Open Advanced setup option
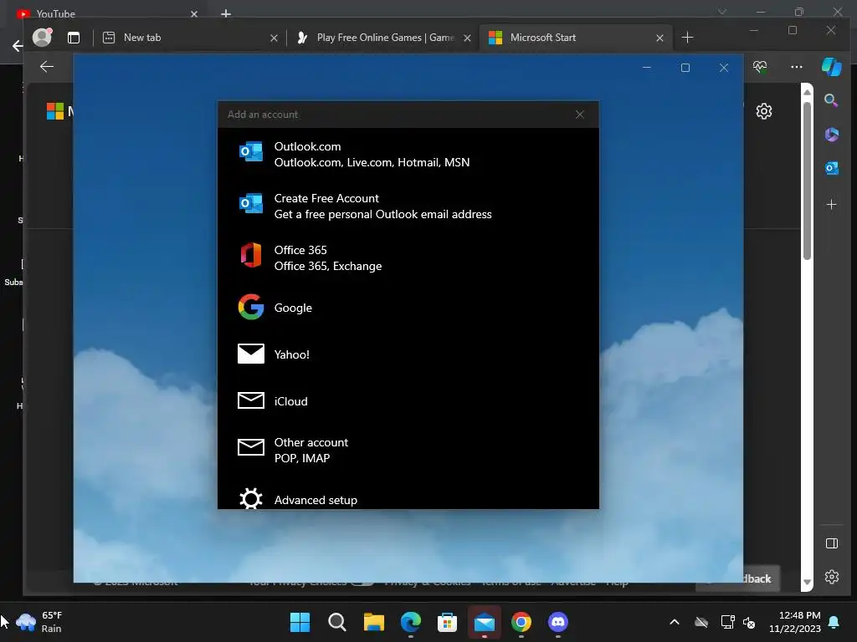857x642 pixels. (408, 498)
